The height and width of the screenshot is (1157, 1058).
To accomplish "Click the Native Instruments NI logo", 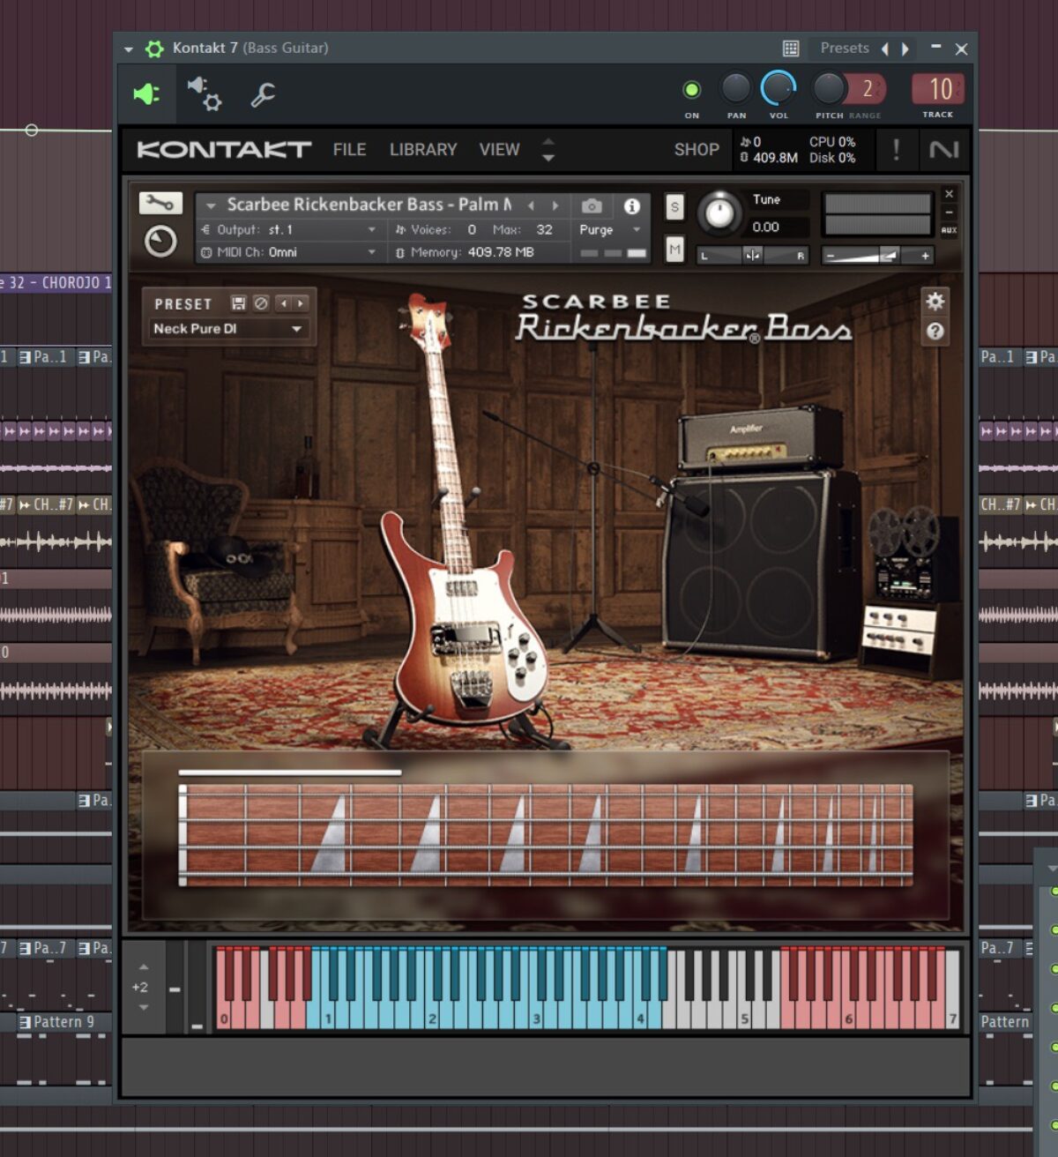I will 943,150.
